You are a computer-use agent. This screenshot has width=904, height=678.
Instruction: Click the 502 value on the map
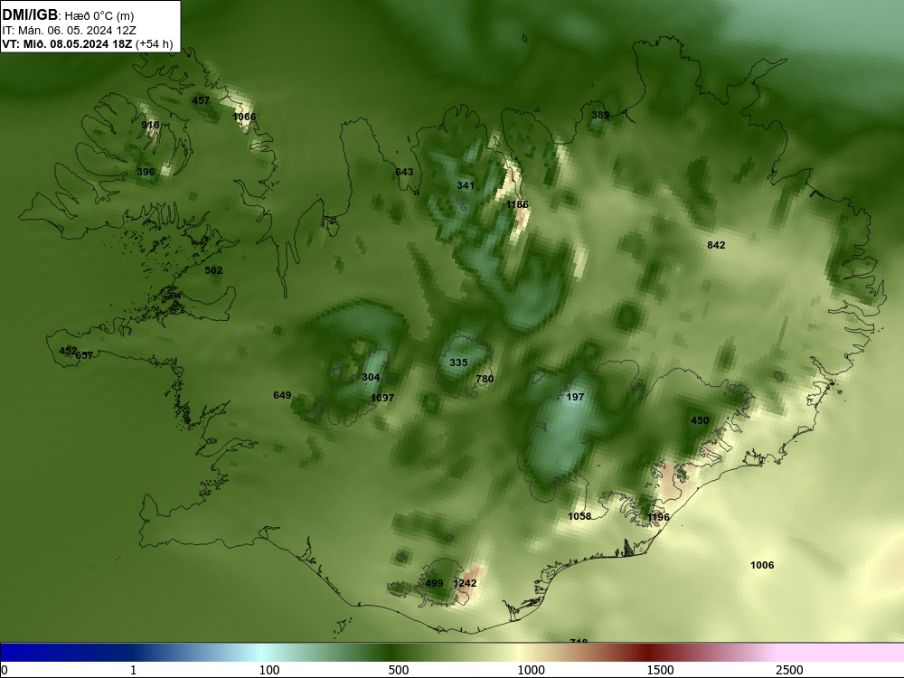[x=213, y=270]
